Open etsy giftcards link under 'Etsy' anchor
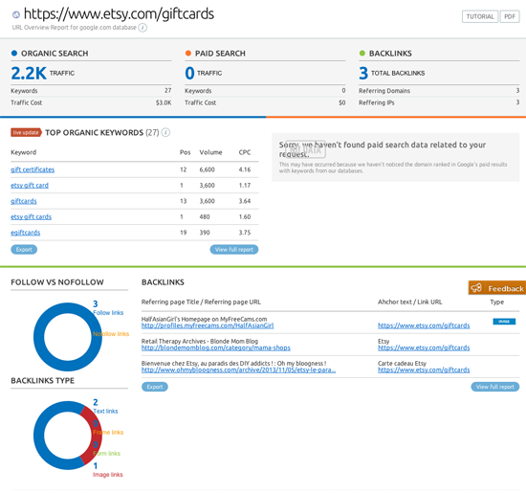The image size is (526, 493). click(424, 347)
